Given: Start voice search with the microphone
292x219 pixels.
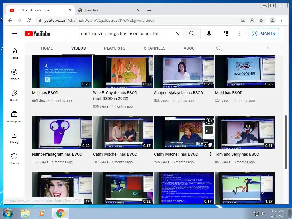Looking at the screenshot, I should tap(209, 34).
